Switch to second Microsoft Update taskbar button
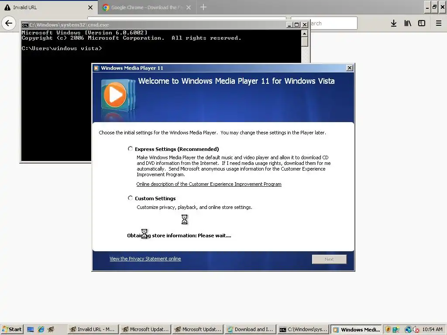Screen dimensions: 447x335 (x=198, y=329)
